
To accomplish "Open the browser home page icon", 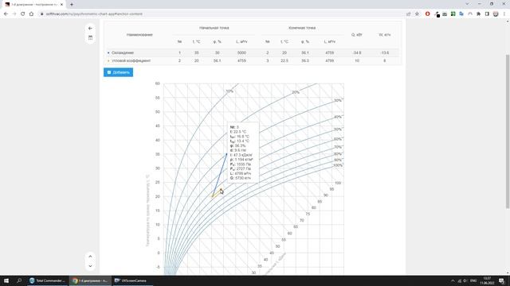I will coord(31,14).
